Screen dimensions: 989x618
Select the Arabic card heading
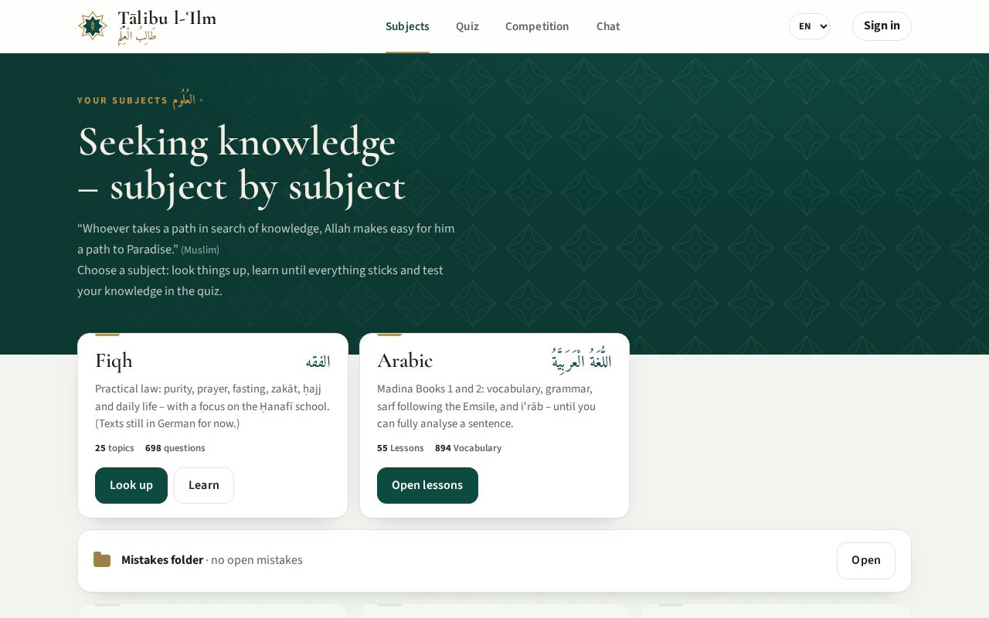[405, 361]
